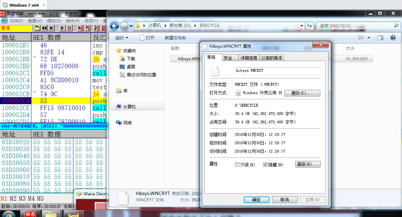
Task: Select the 常规 tab
Action: click(213, 58)
